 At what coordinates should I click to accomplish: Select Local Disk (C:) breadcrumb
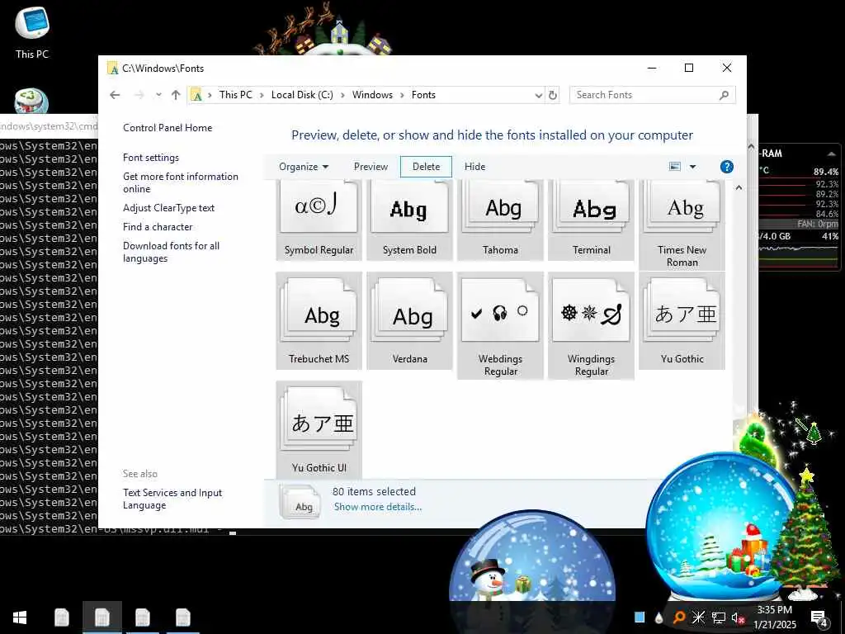[x=302, y=95]
